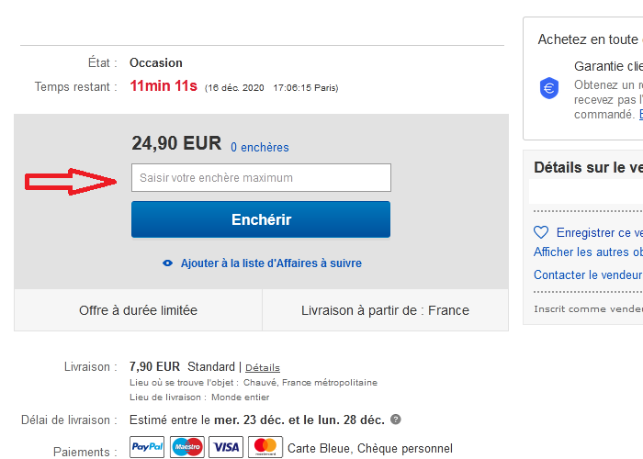Click the Maestro payment logo
The width and height of the screenshot is (643, 459).
tap(187, 447)
